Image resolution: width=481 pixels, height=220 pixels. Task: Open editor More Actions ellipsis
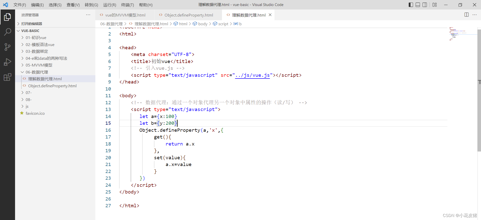point(474,15)
